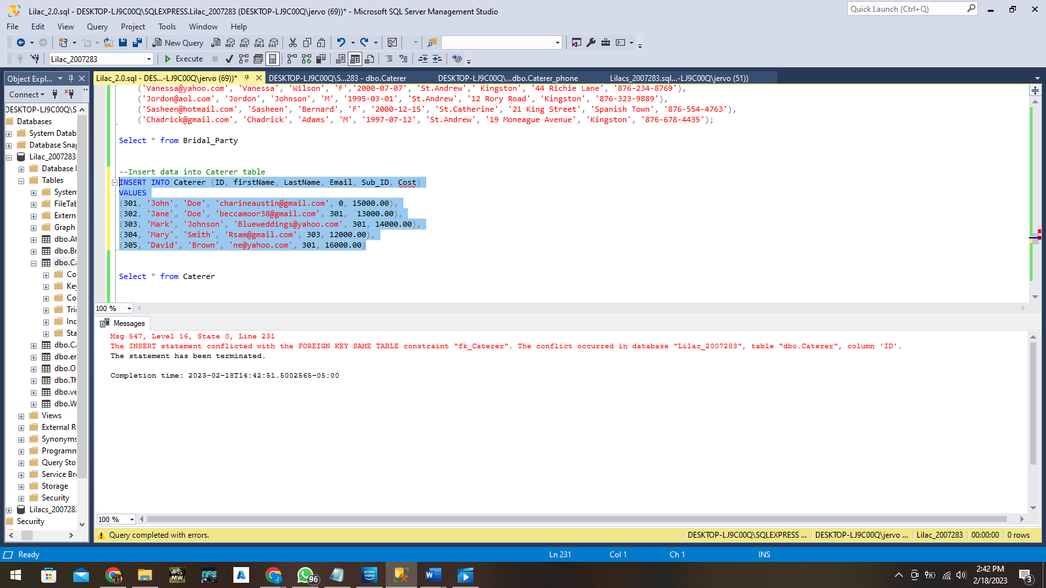Screen dimensions: 1046x588
Task: Click the Windows Start button
Action: pyautogui.click(x=16, y=575)
